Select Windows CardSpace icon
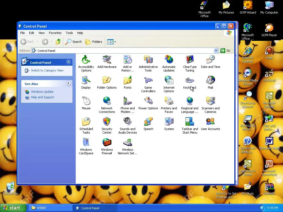 (86, 146)
